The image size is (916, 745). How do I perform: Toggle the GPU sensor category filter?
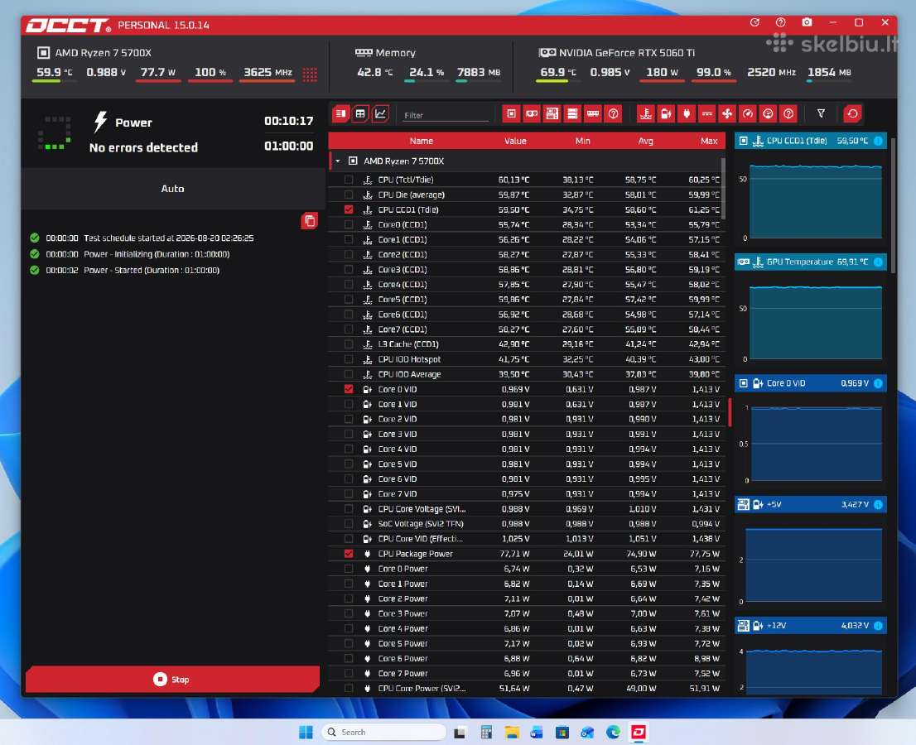coord(532,114)
